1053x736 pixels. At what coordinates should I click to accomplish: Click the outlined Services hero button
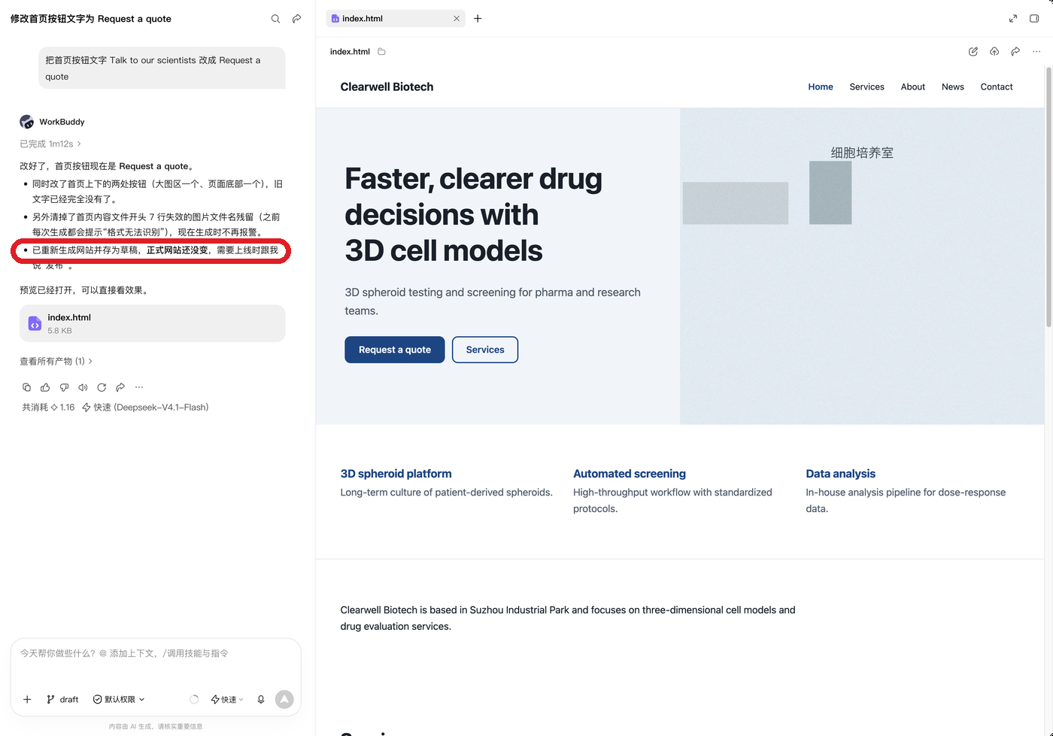pyautogui.click(x=485, y=350)
